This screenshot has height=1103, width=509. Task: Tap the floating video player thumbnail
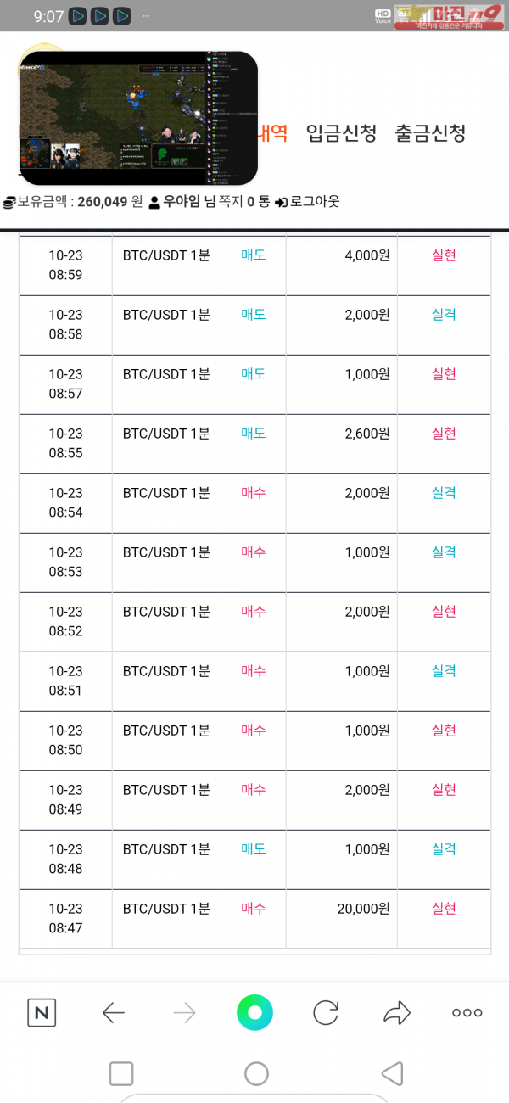[138, 118]
